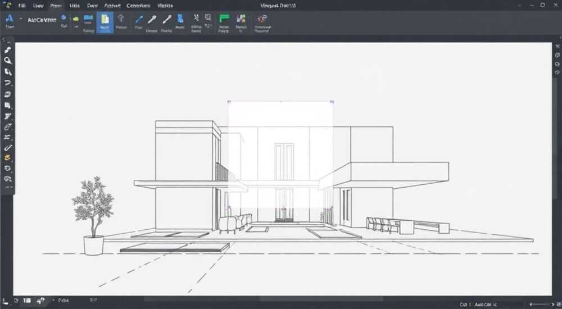The width and height of the screenshot is (562, 309).
Task: Open the Fili menu in the menu bar
Action: (x=22, y=6)
